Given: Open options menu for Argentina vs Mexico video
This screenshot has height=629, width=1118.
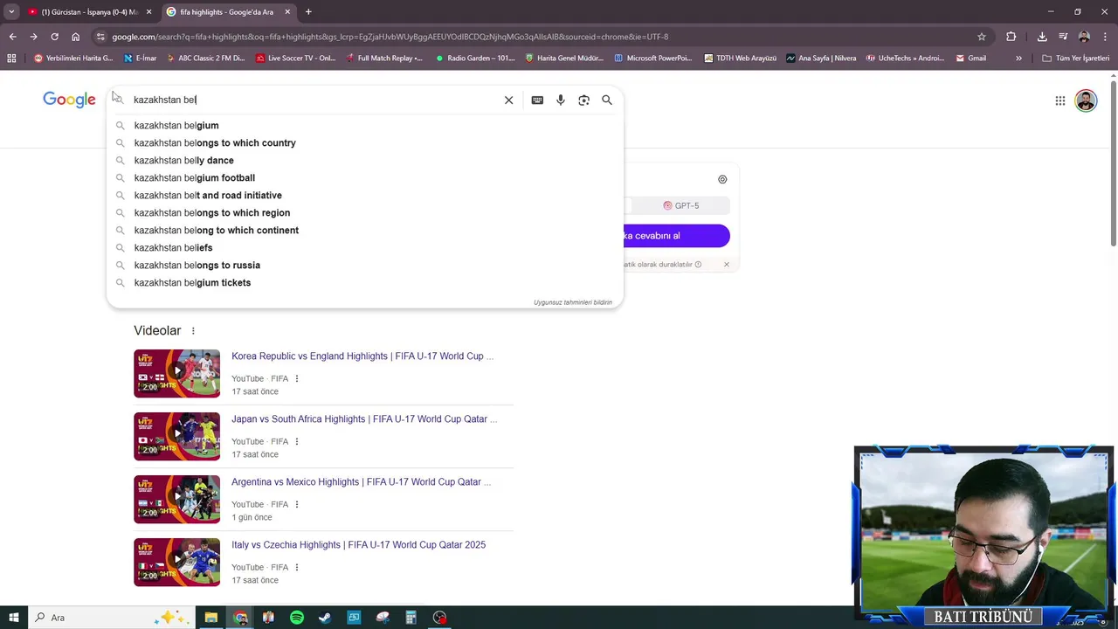Looking at the screenshot, I should click(297, 504).
